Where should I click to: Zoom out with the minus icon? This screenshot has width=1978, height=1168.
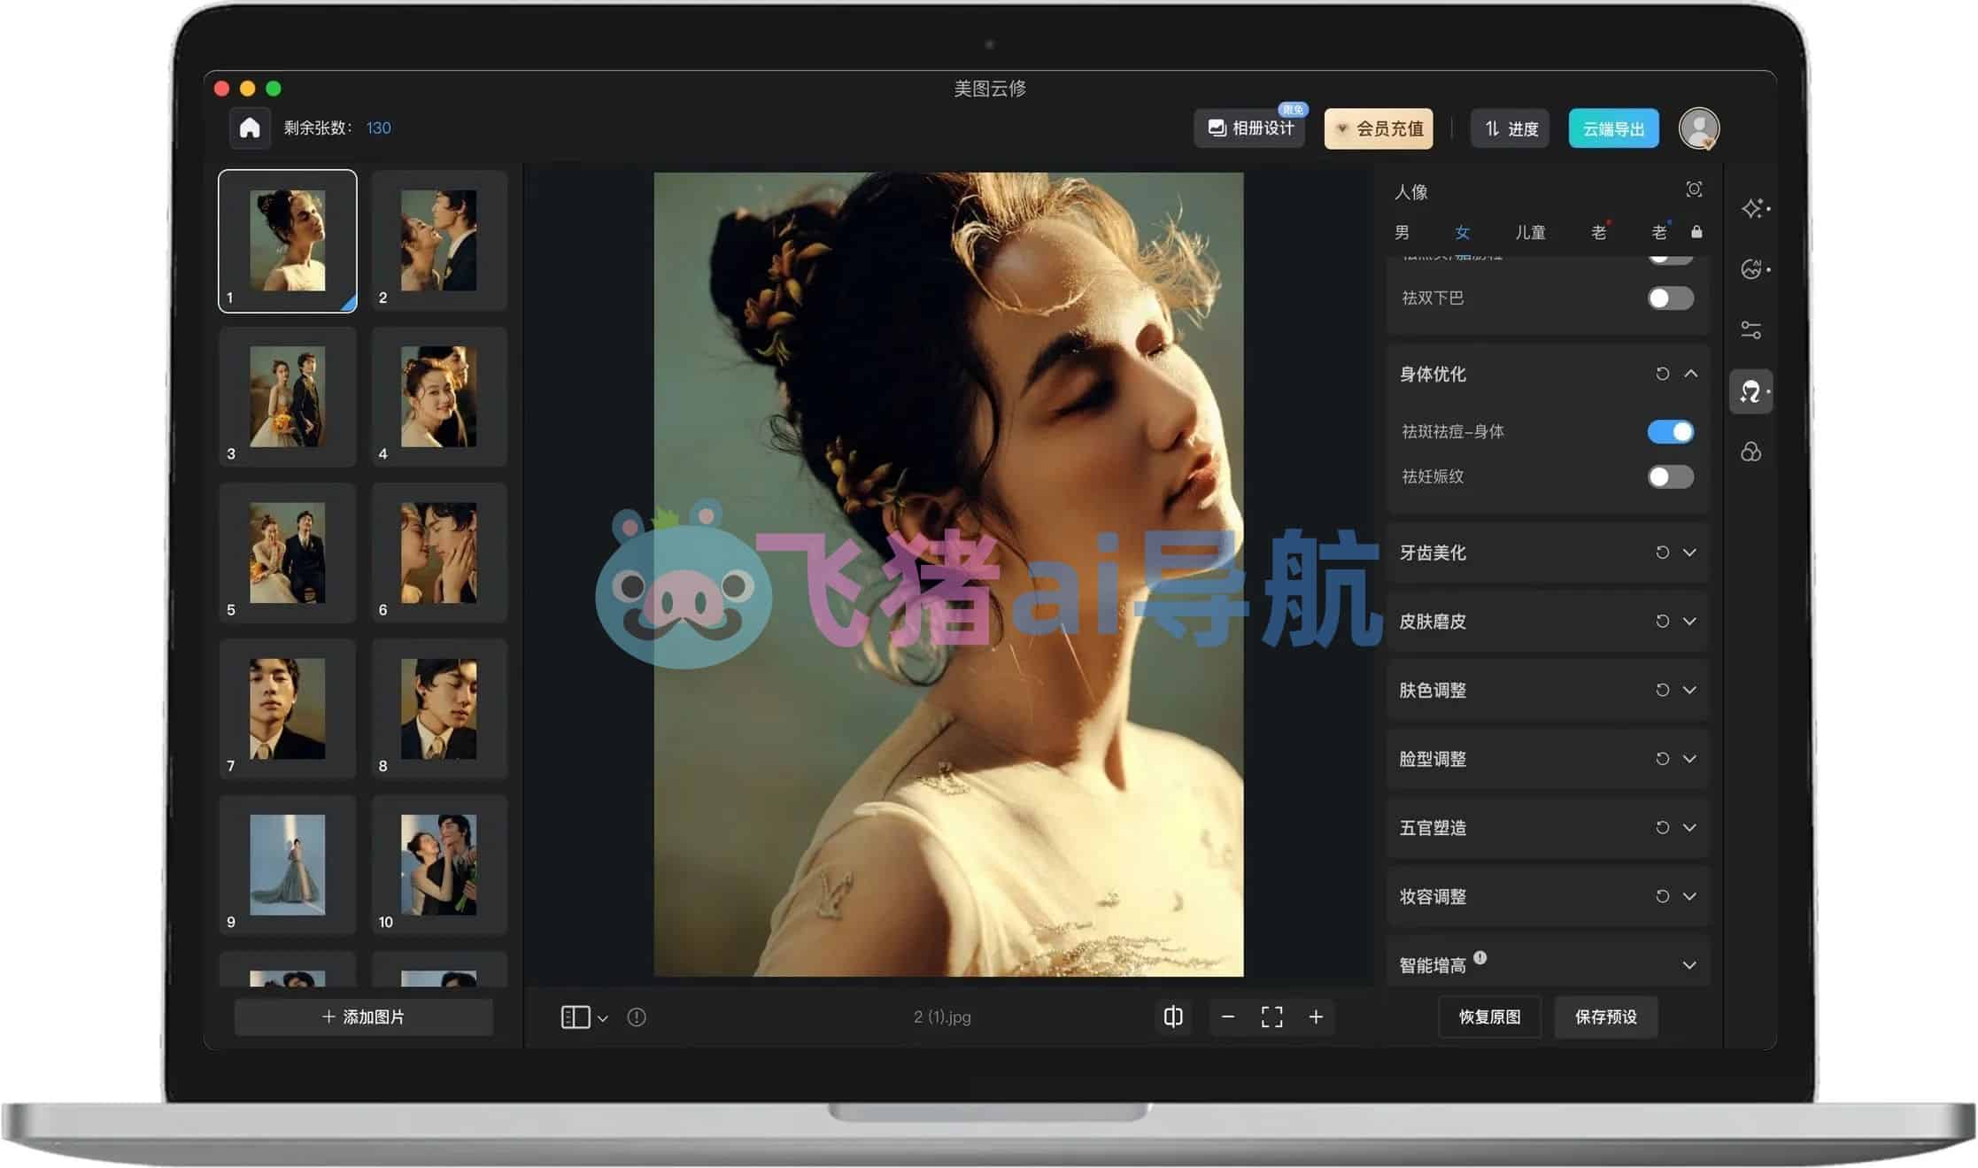point(1228,1017)
